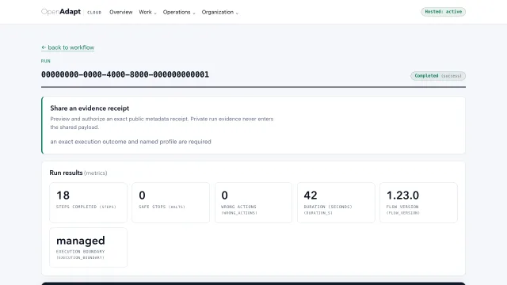Click the chevron next to Organization
The height and width of the screenshot is (285, 507).
[237, 13]
